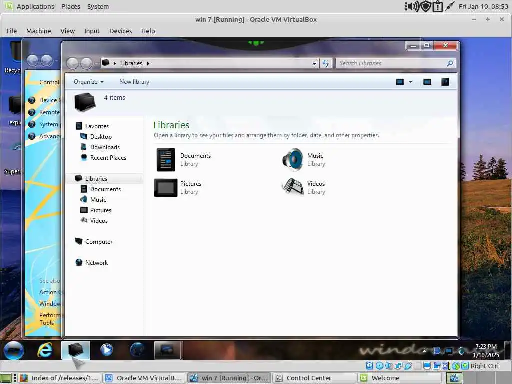
Task: Click the date and time in the top panel
Action: (483, 6)
